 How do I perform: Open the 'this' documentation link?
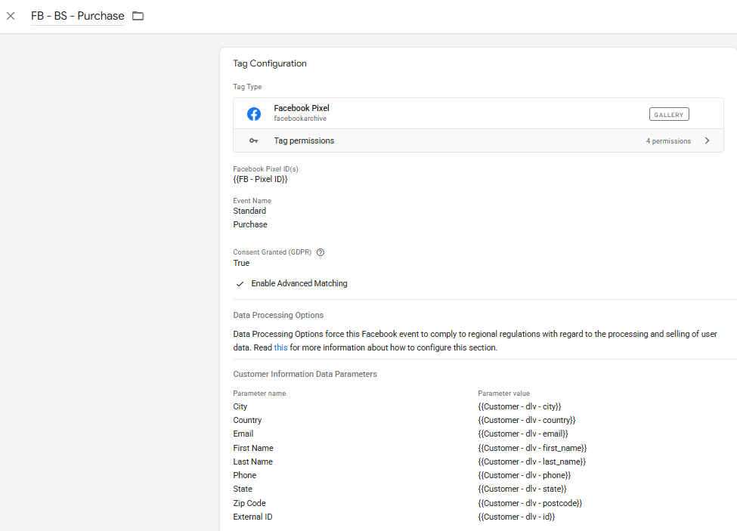pos(280,347)
